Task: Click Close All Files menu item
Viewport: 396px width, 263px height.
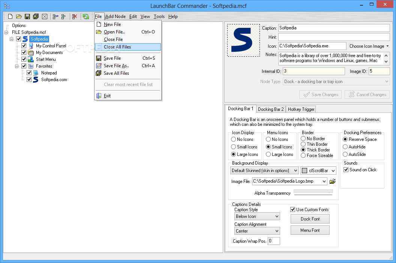Action: pos(128,47)
